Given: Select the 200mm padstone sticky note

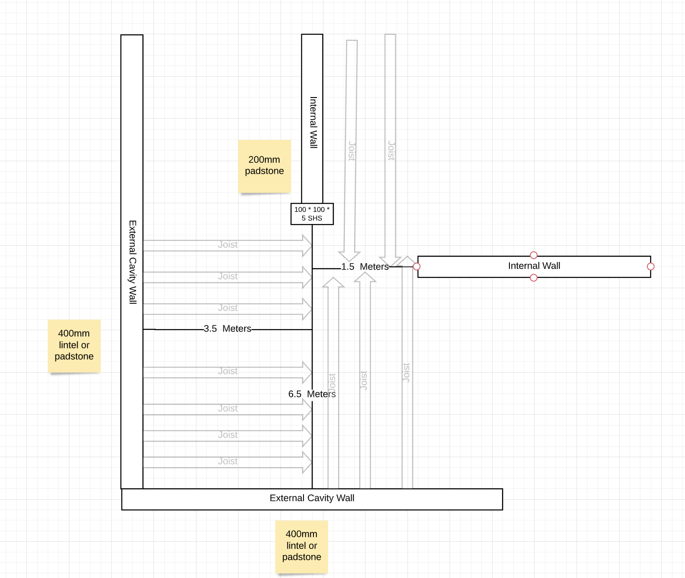Looking at the screenshot, I should pyautogui.click(x=264, y=166).
